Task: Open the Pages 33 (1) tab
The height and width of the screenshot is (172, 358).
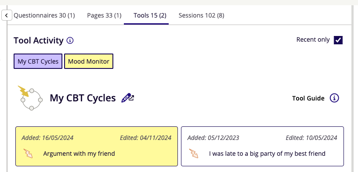Action: point(104,15)
